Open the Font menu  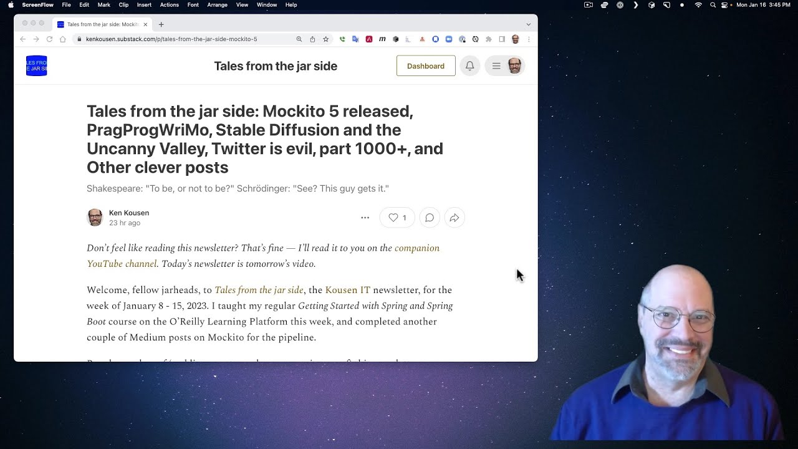(x=193, y=4)
